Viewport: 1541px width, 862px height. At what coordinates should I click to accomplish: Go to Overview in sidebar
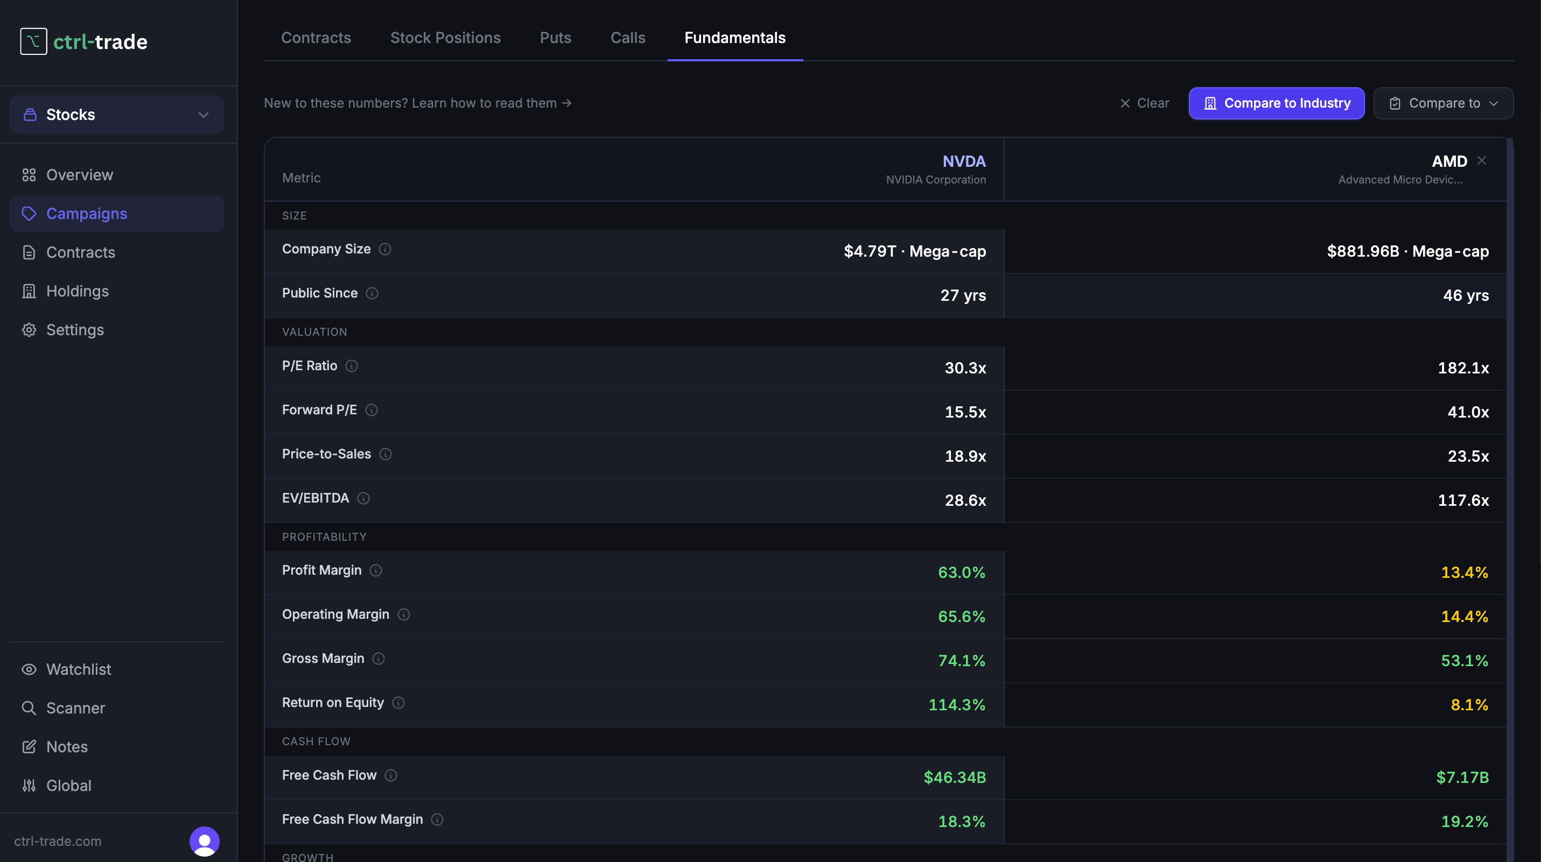pyautogui.click(x=117, y=174)
